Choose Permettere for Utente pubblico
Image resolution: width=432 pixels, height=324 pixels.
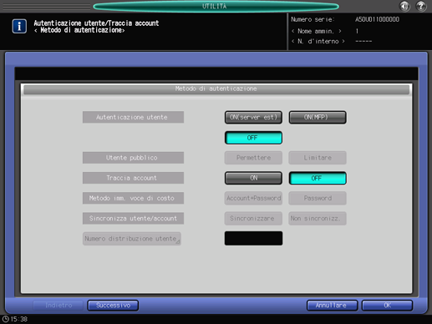(x=253, y=158)
